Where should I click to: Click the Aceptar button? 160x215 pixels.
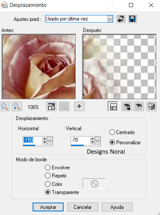(x=48, y=207)
